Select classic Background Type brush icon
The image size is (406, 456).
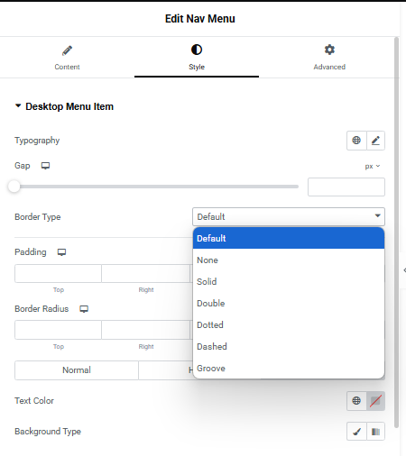(356, 432)
